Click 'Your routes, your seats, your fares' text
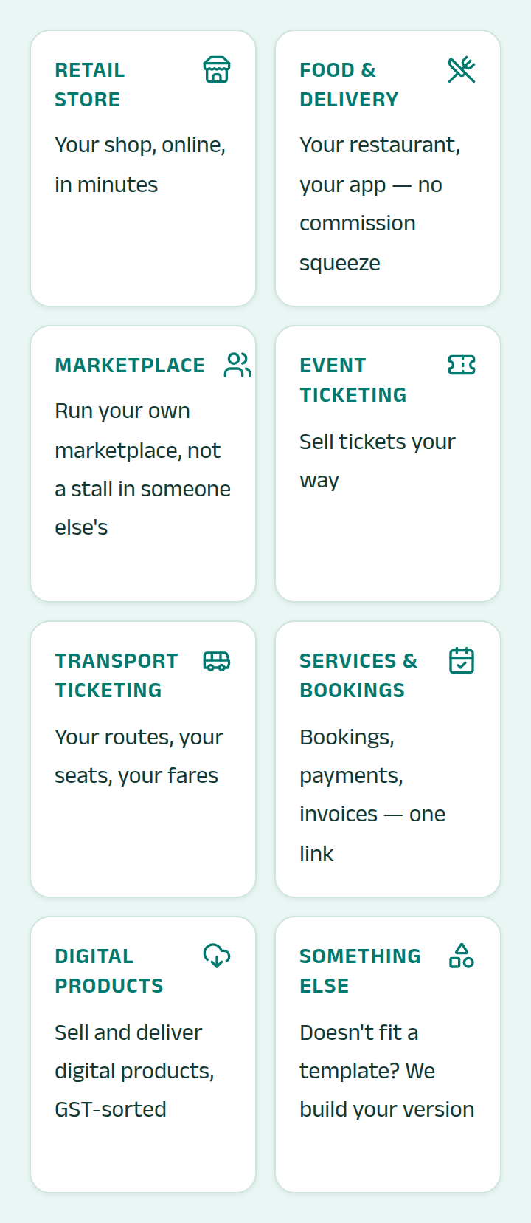 pos(139,756)
